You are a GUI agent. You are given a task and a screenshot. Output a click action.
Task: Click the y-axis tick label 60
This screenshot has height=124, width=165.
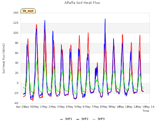coord(16,53)
